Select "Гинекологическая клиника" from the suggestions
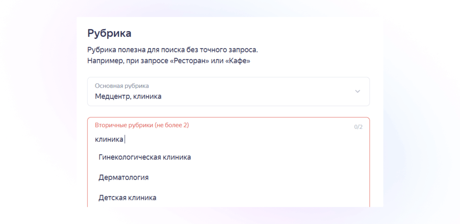Screen dimensions: 460x224 tap(145, 158)
